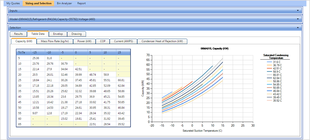Click the 31.6 C legend entry
Image resolution: width=310 pixels, height=140 pixels.
tap(273, 62)
